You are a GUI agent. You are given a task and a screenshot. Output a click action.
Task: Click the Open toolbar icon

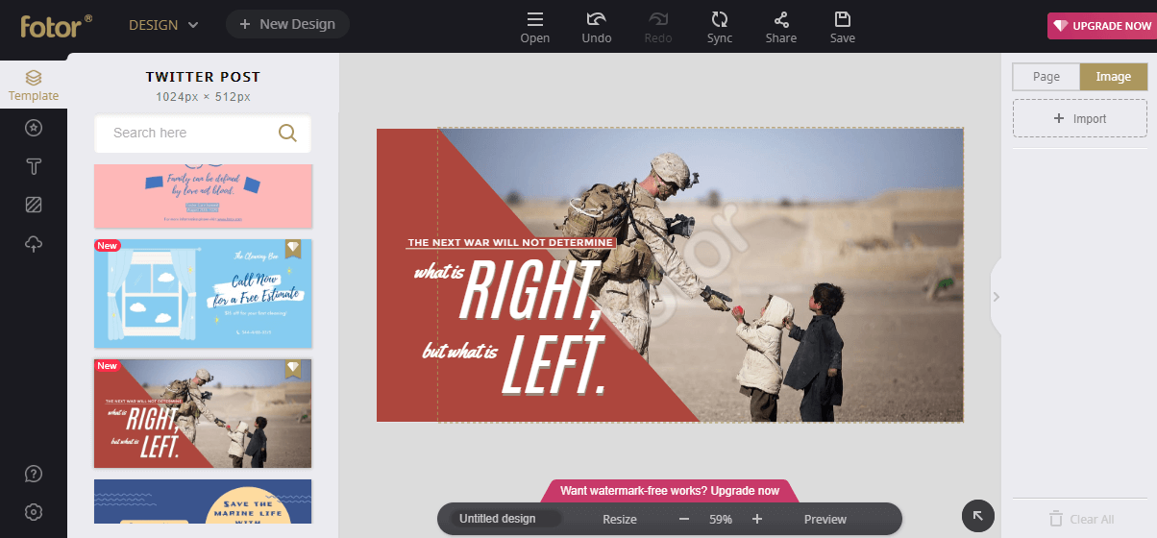[x=535, y=28]
